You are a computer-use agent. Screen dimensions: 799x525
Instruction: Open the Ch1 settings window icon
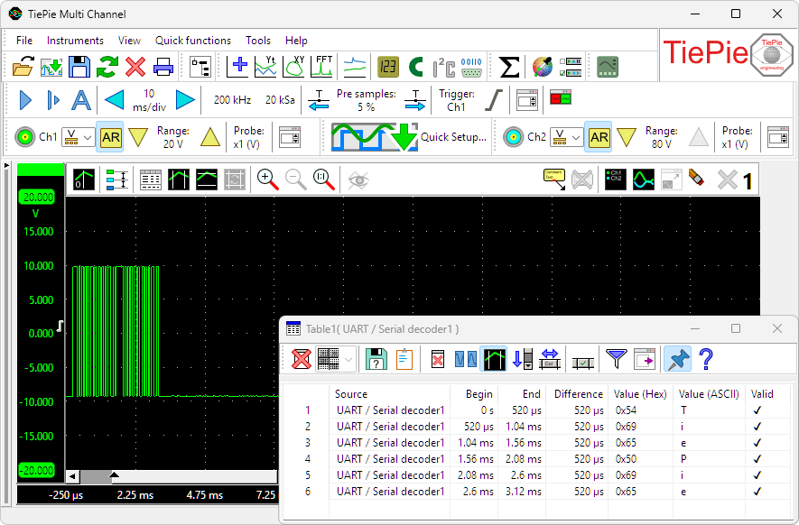click(x=290, y=137)
